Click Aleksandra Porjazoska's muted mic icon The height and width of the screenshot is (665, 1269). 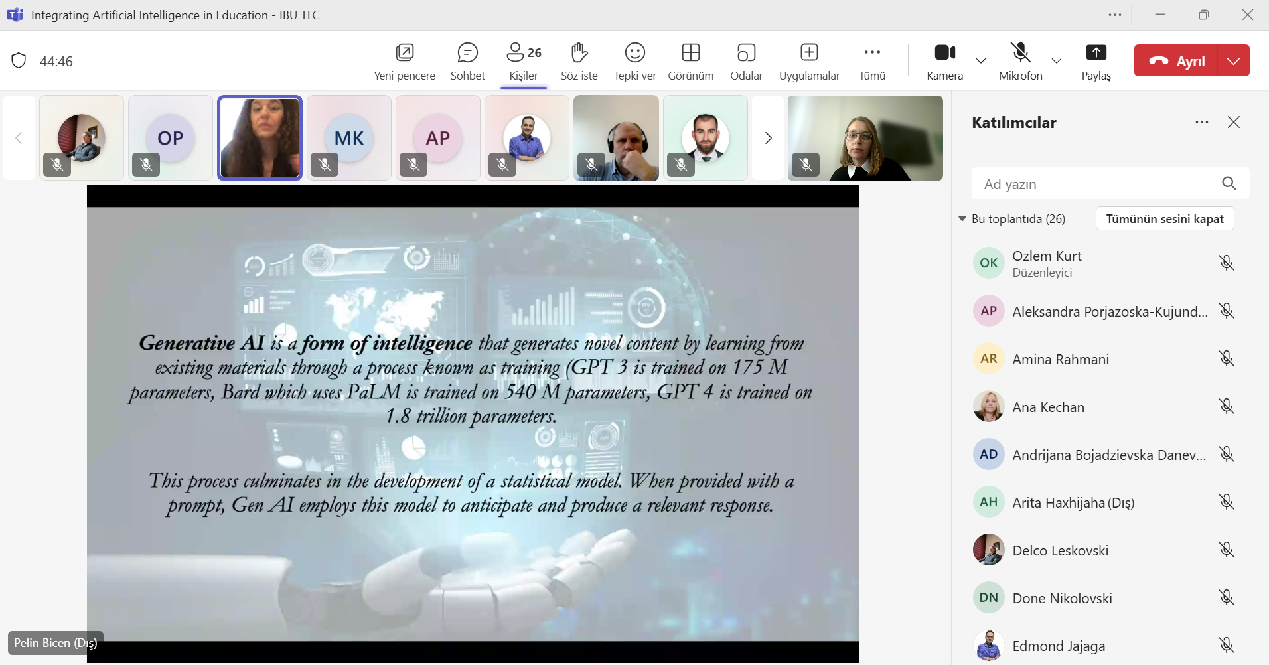click(x=1226, y=311)
